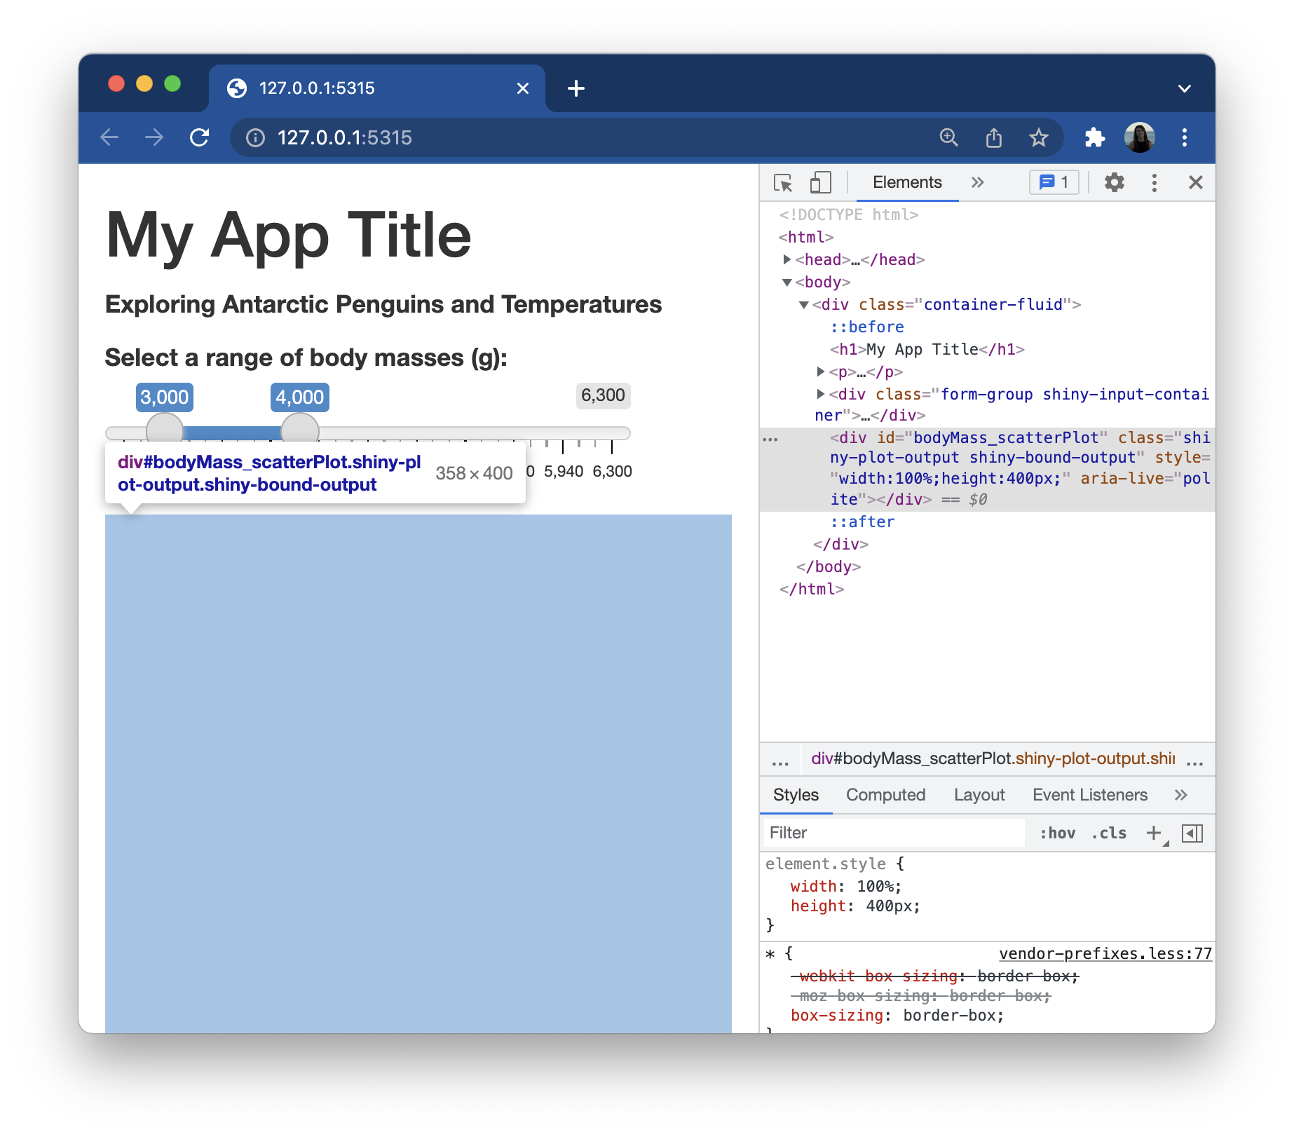
Task: Select the inspect element cursor icon
Action: [784, 182]
